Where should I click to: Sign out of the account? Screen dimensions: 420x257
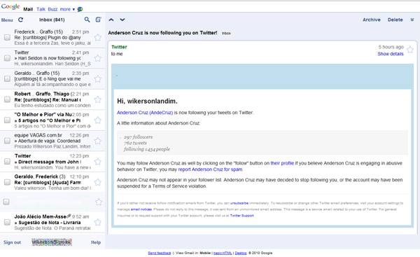click(12, 242)
